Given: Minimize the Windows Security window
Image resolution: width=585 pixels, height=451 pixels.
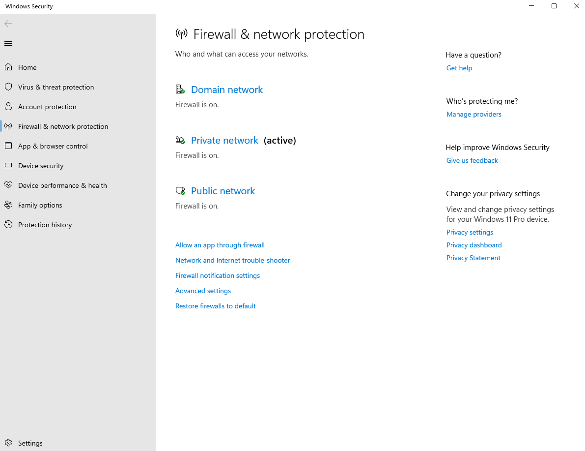Looking at the screenshot, I should (531, 6).
